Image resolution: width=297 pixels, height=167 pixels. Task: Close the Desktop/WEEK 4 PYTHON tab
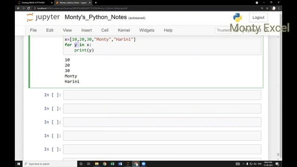[52, 3]
